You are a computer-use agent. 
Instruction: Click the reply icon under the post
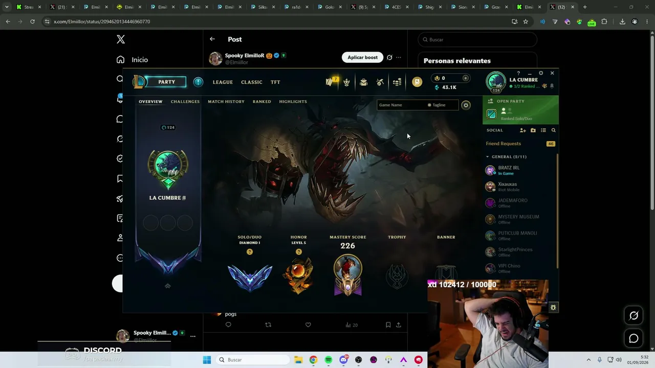(x=228, y=325)
